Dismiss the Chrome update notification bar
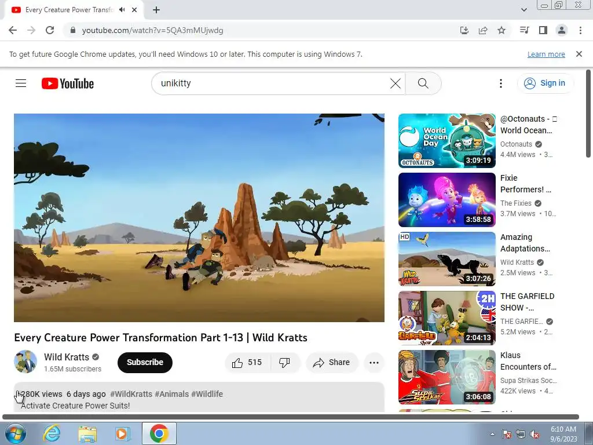Screen dimensions: 593x445 (579, 54)
